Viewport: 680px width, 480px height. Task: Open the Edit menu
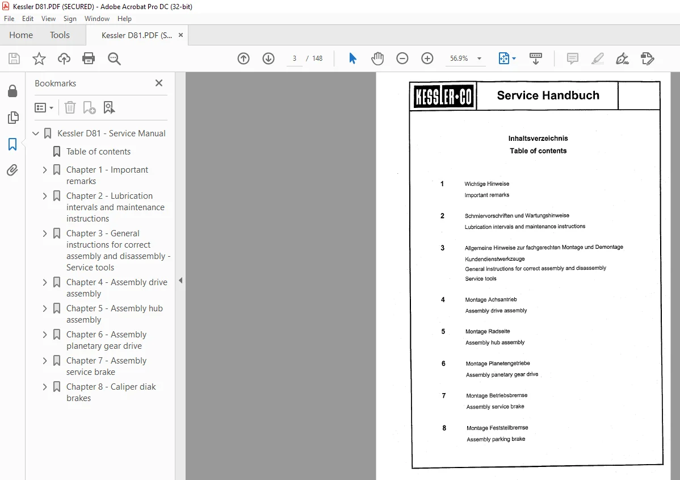click(x=28, y=19)
